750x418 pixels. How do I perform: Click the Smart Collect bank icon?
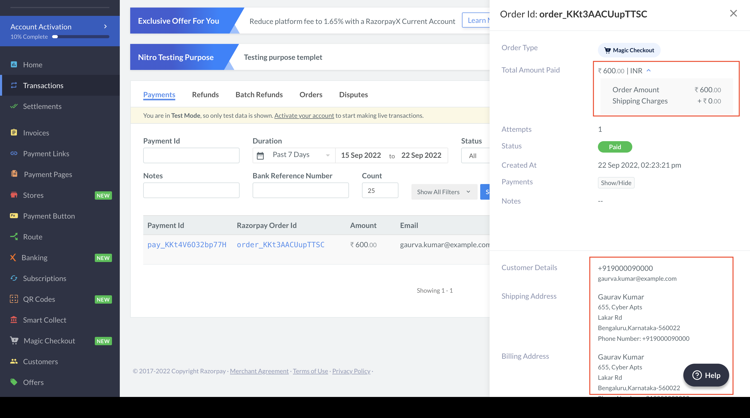[14, 320]
